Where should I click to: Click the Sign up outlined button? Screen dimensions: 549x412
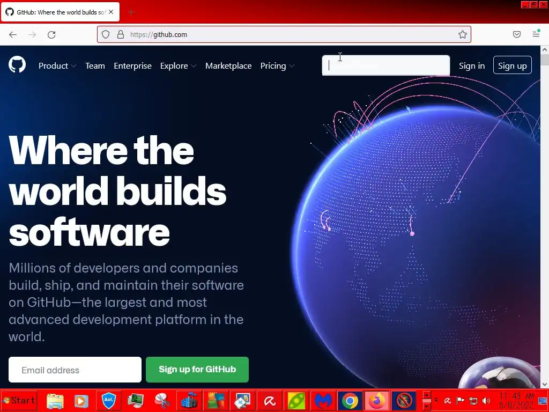[512, 65]
